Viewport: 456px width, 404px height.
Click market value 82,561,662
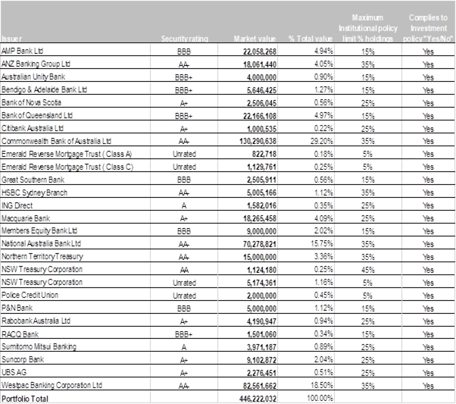tap(260, 386)
